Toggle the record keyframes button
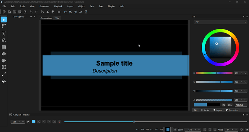Viewport: 249px width, 132px height. (x=60, y=122)
